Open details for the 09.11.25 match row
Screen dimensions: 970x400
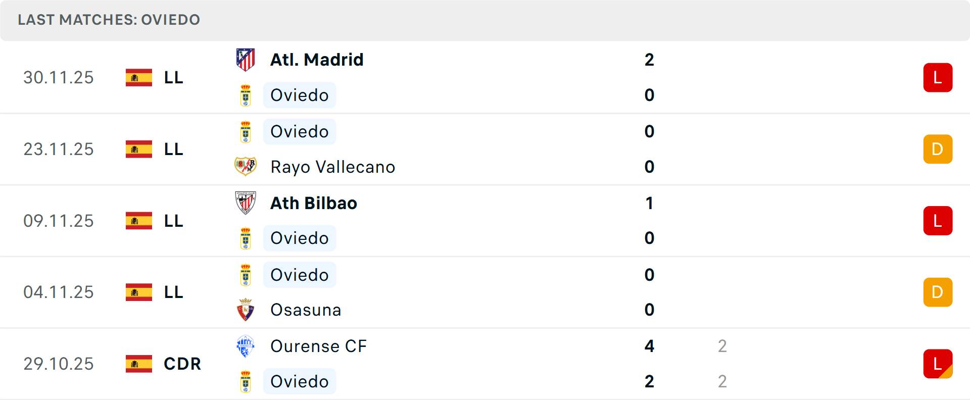(485, 221)
